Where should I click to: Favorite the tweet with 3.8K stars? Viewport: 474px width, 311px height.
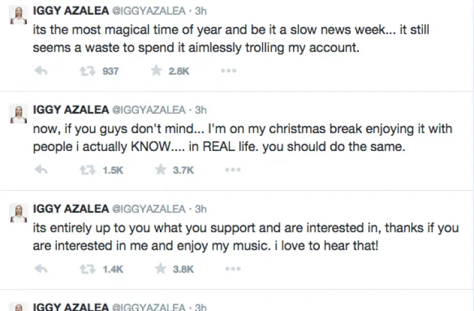(160, 269)
